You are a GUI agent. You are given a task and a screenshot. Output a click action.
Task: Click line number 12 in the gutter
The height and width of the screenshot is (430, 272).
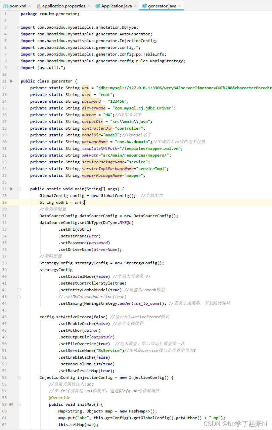pyautogui.click(x=4, y=88)
